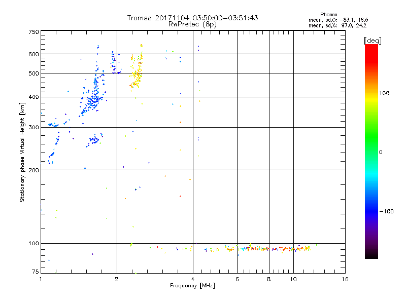
Task: Click the y-axis '600' tick label
Action: pyautogui.click(x=33, y=54)
